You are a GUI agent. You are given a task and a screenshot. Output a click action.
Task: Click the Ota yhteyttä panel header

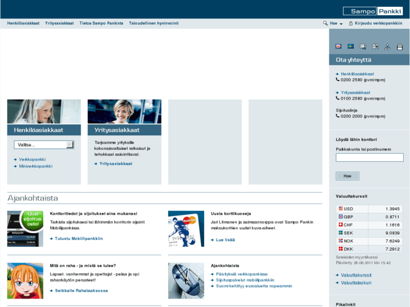point(369,60)
